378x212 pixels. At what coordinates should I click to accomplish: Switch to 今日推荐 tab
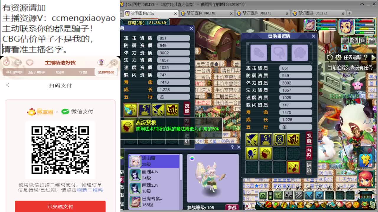[14, 72]
